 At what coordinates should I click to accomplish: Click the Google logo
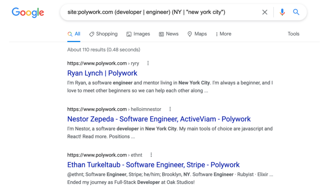pos(28,12)
